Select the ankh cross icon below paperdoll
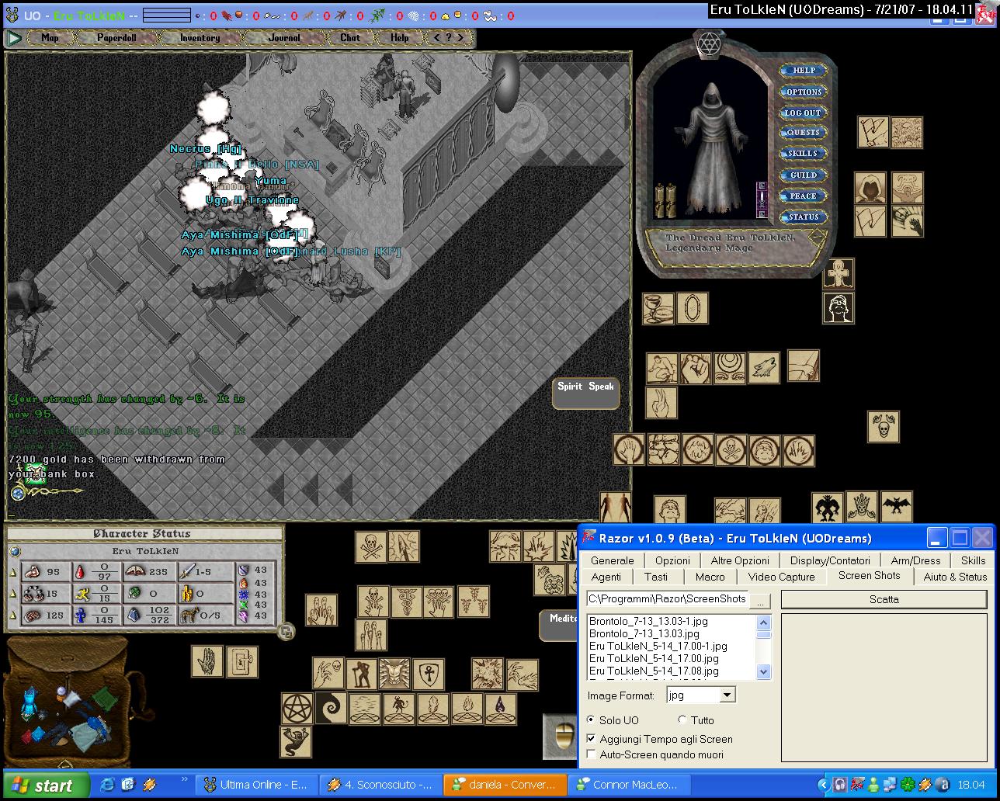The height and width of the screenshot is (801, 1000). tap(839, 275)
